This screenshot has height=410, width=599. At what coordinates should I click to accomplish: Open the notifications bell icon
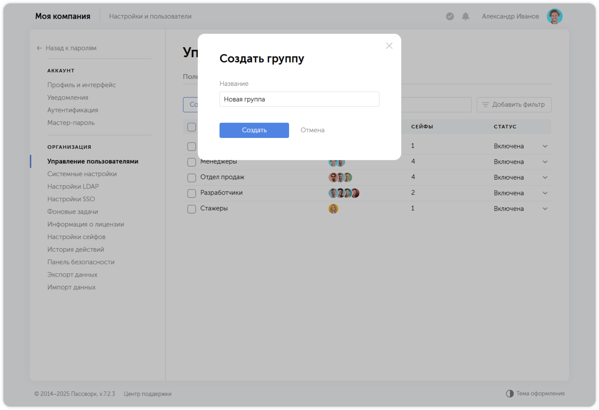(x=465, y=17)
